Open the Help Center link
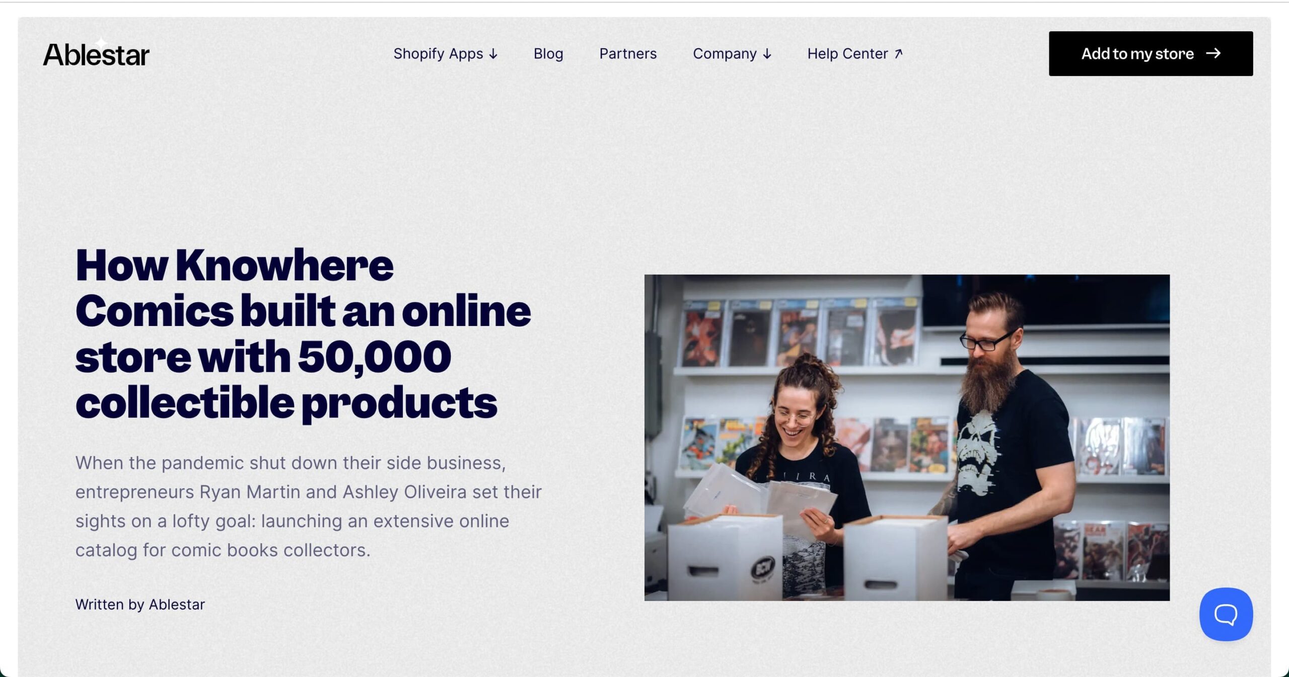Viewport: 1289px width, 677px height. pyautogui.click(x=855, y=53)
